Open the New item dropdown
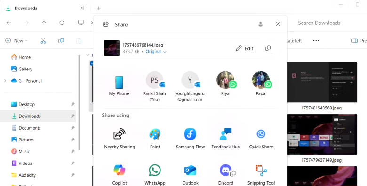The image size is (367, 186). pos(16,41)
